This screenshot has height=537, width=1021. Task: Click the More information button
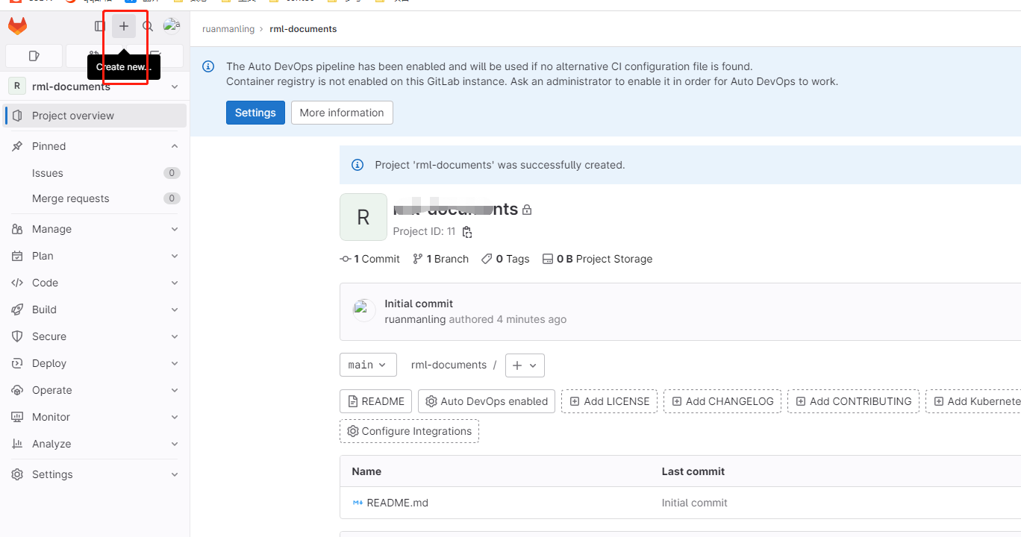click(342, 113)
